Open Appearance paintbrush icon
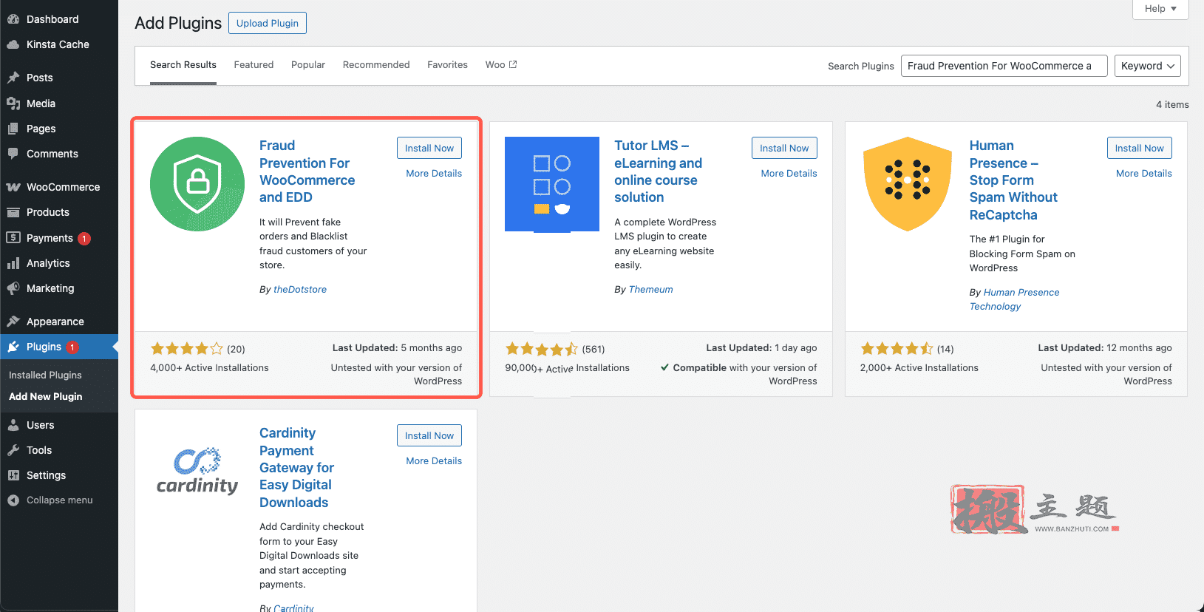This screenshot has height=612, width=1204. pyautogui.click(x=13, y=322)
